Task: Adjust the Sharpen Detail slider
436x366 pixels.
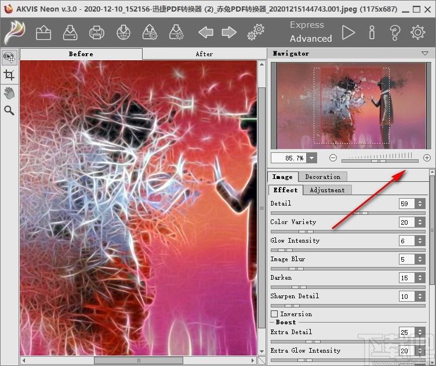Action: pos(348,306)
